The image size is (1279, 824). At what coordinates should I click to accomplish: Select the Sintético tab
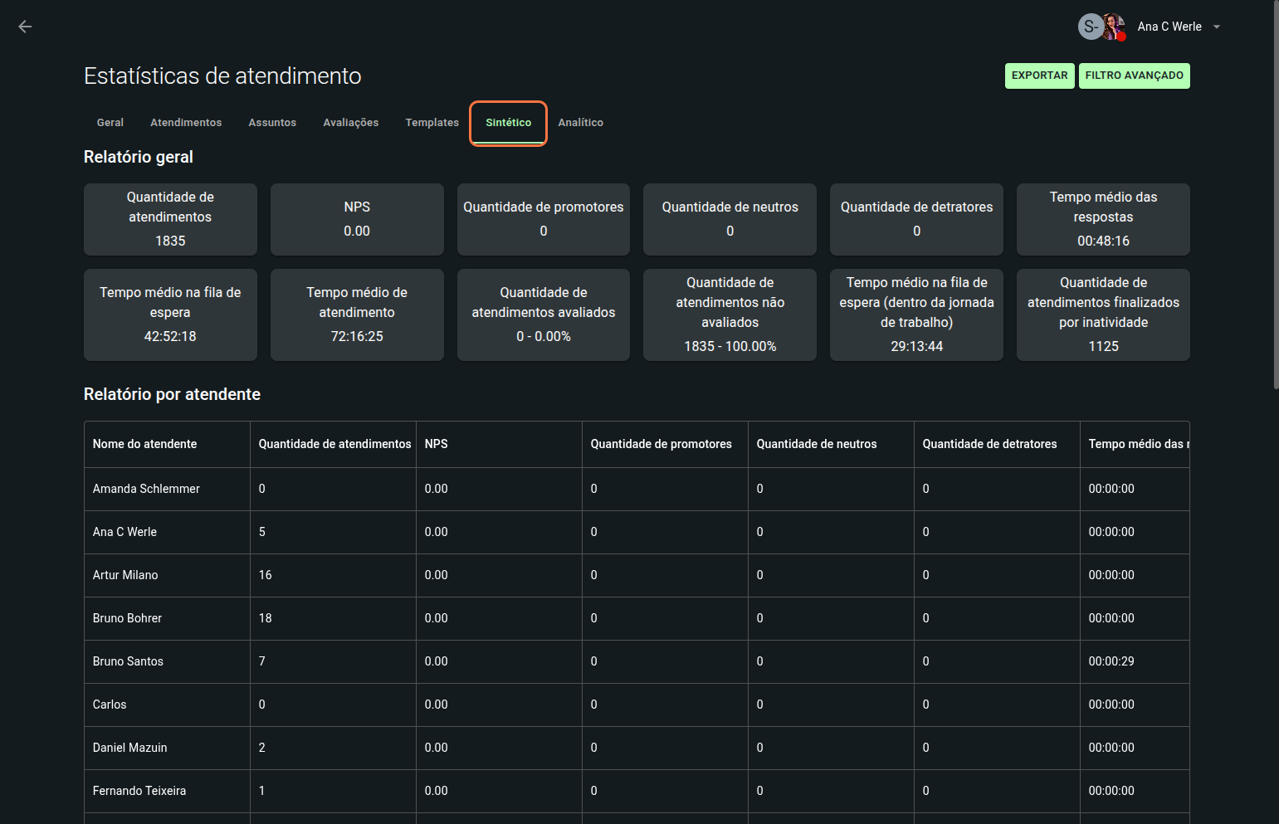508,123
